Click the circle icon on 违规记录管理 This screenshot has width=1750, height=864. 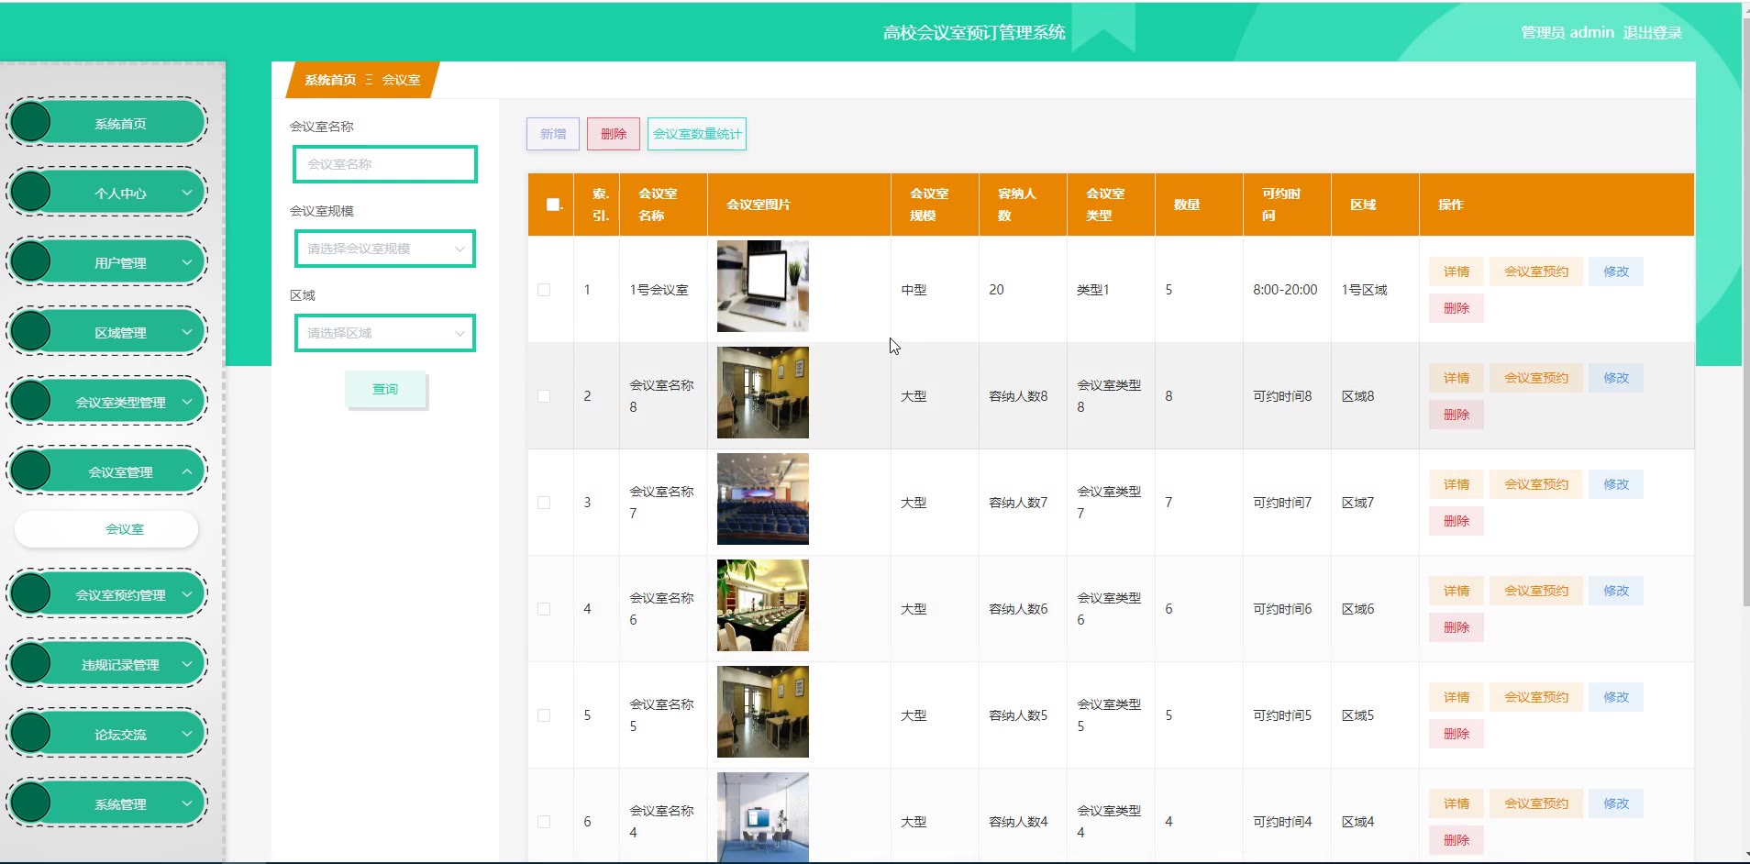31,663
